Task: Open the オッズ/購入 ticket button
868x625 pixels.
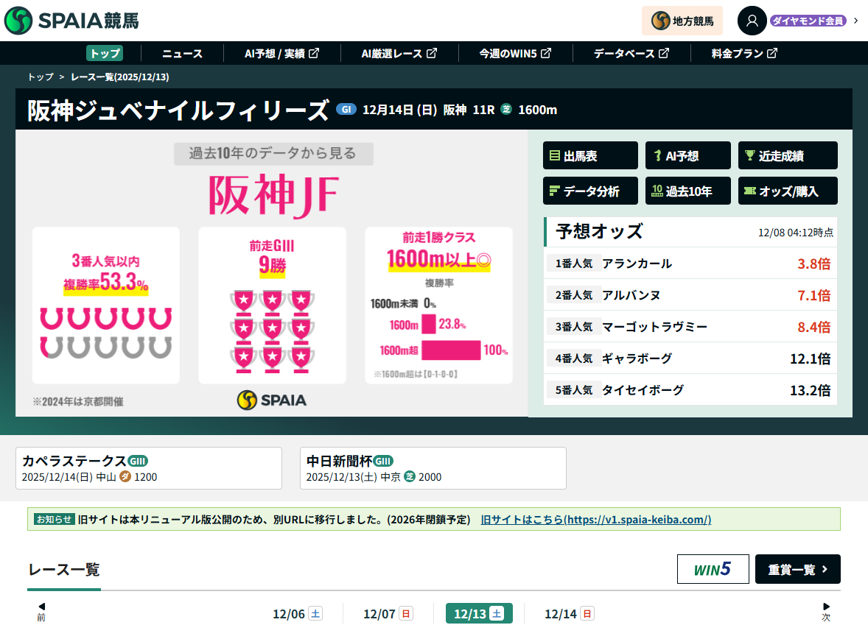Action: click(x=787, y=191)
